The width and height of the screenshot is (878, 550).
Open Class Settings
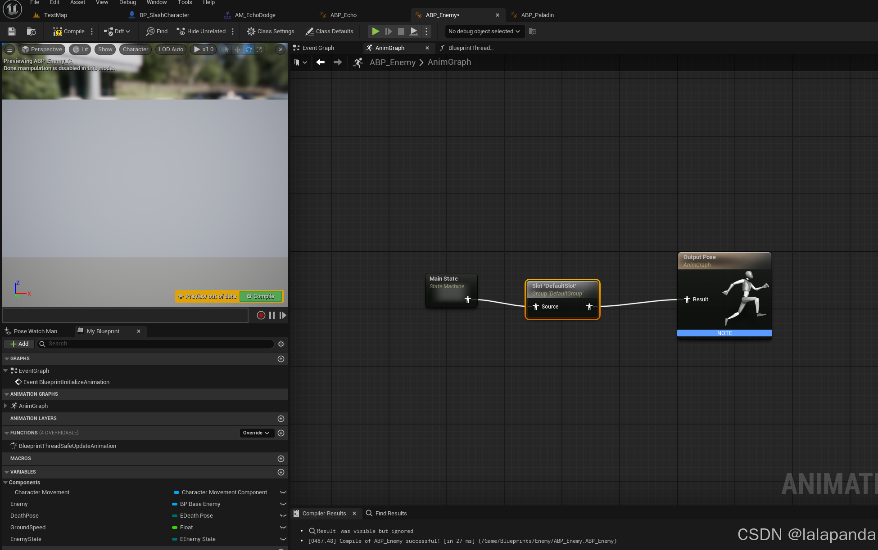click(271, 31)
